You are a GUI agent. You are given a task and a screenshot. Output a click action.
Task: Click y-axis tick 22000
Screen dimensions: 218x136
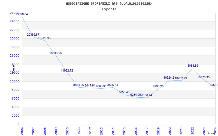tap(15, 30)
